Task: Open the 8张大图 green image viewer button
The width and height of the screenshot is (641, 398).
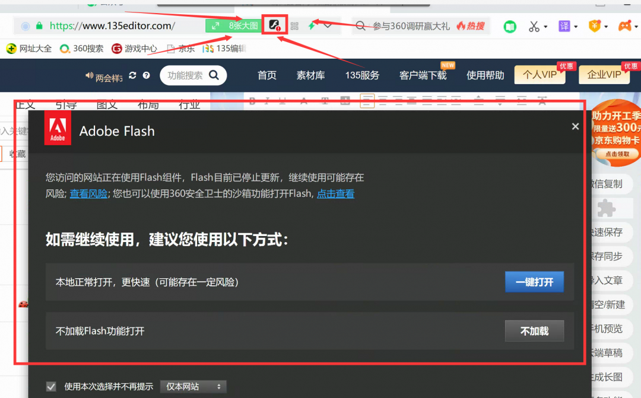Action: (x=233, y=26)
